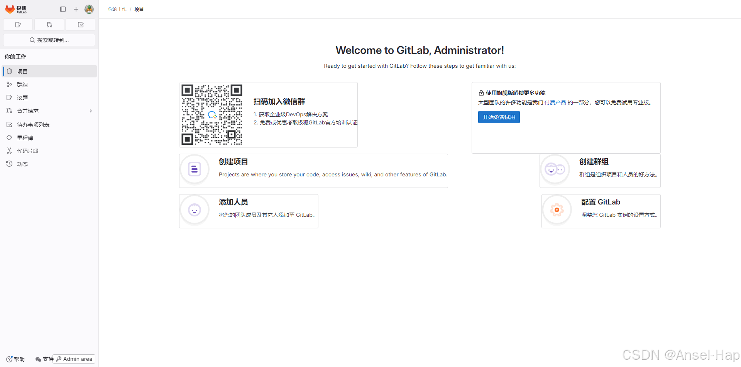Click the 待办事项列表 checkbox icon
Image resolution: width=741 pixels, height=367 pixels.
tap(9, 124)
